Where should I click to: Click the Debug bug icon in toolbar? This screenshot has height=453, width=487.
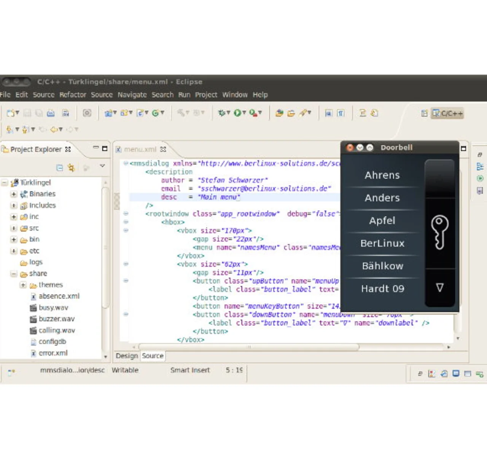point(221,113)
